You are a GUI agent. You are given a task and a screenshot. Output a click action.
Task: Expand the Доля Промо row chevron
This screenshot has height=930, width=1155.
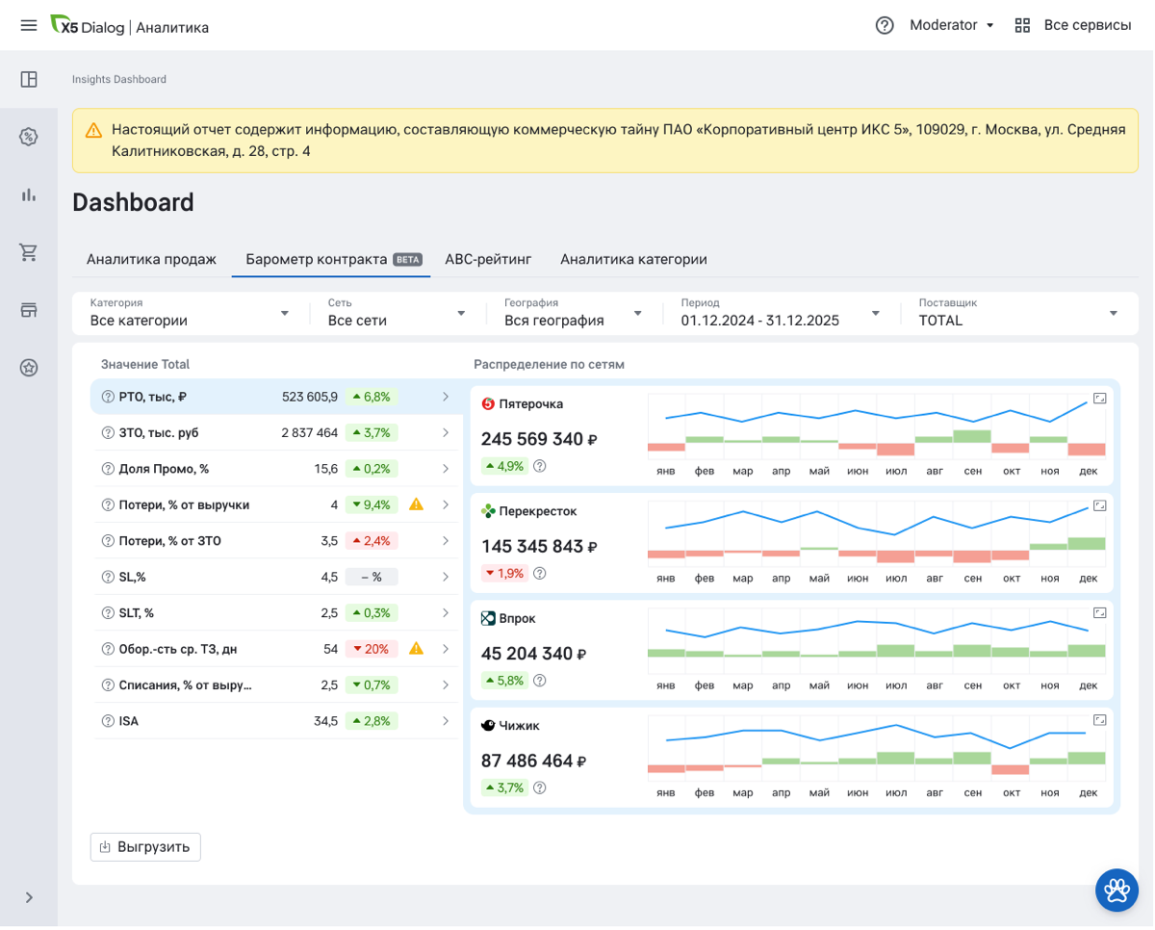(446, 469)
